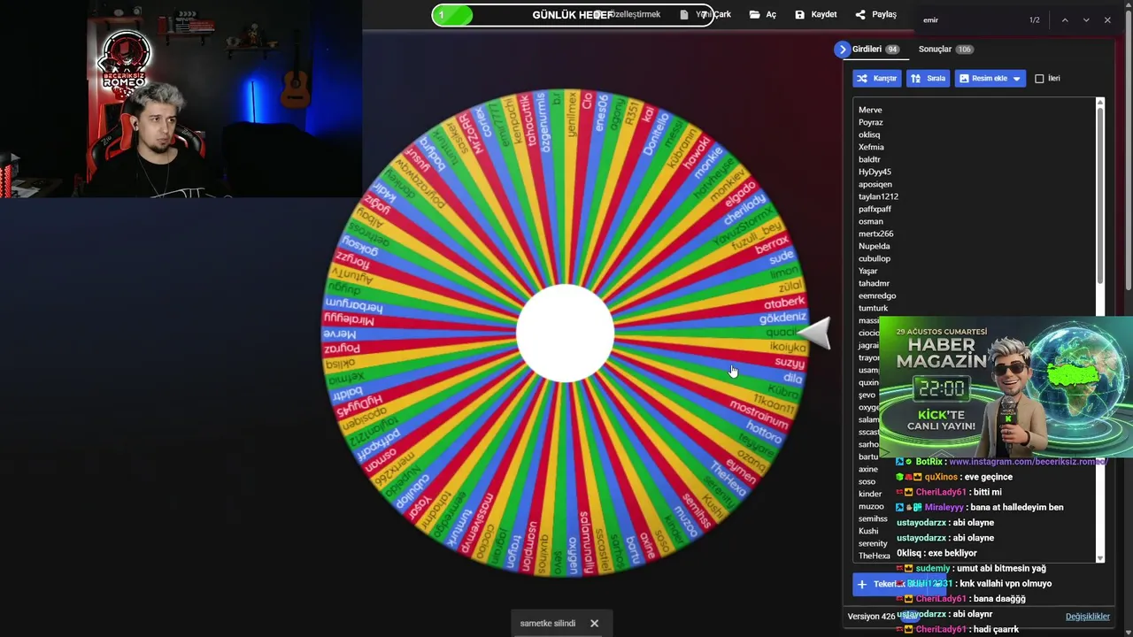Click the 'HyDyy45' entry in the list
The height and width of the screenshot is (637, 1133).
point(875,172)
